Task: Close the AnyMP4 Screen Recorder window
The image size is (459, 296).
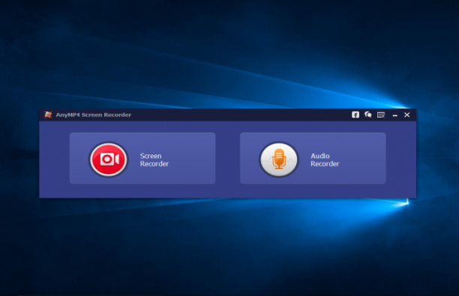Action: click(407, 115)
